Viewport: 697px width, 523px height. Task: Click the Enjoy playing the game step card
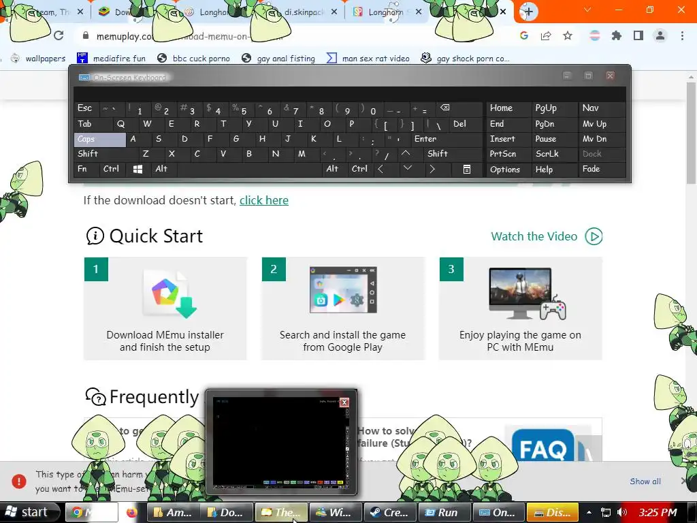point(520,308)
